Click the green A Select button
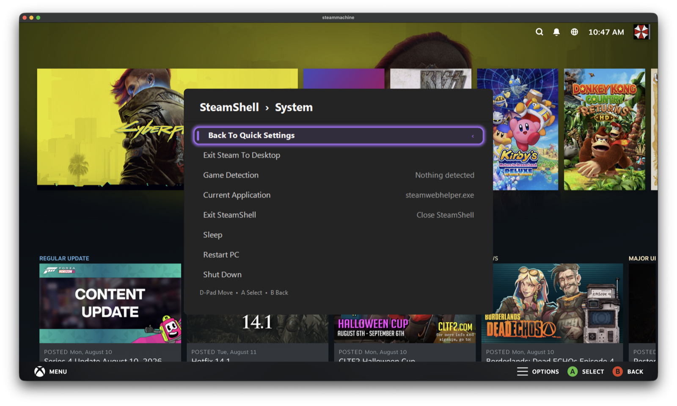Image resolution: width=677 pixels, height=406 pixels. [572, 371]
